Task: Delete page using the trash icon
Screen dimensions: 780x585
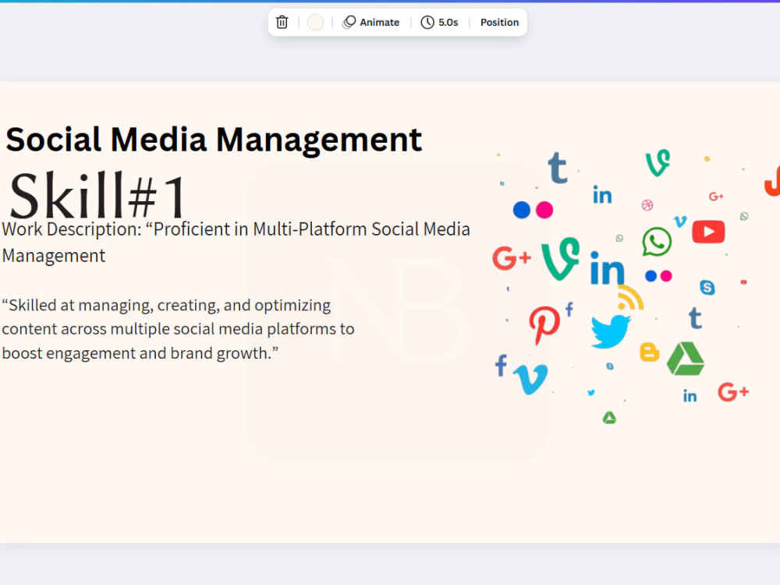Action: pyautogui.click(x=282, y=23)
